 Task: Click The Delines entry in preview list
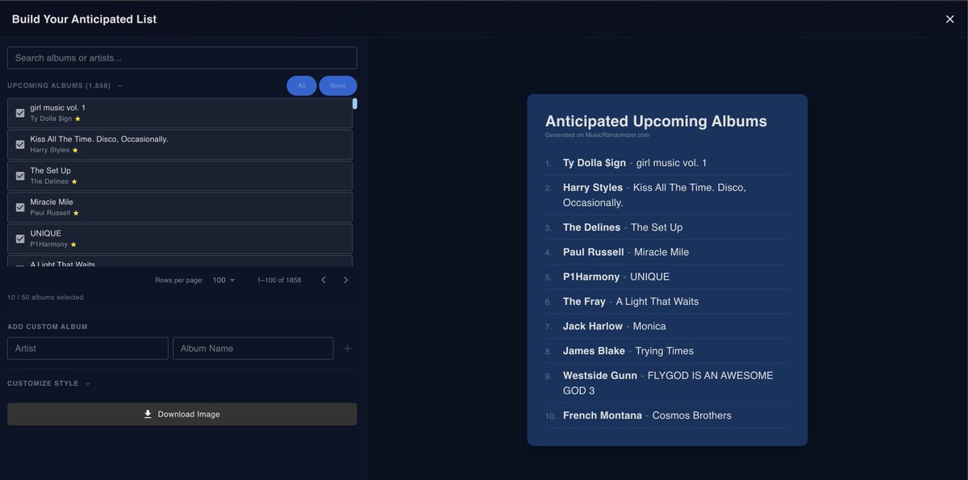tap(668, 227)
